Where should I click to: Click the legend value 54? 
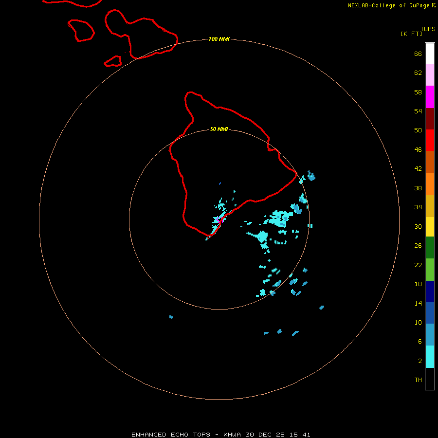(418, 111)
